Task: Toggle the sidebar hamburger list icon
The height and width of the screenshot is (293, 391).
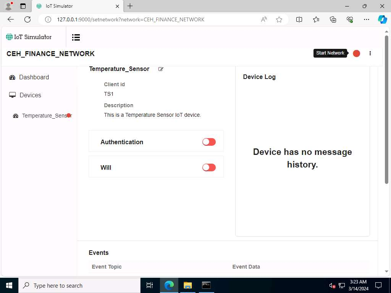Action: [x=76, y=37]
